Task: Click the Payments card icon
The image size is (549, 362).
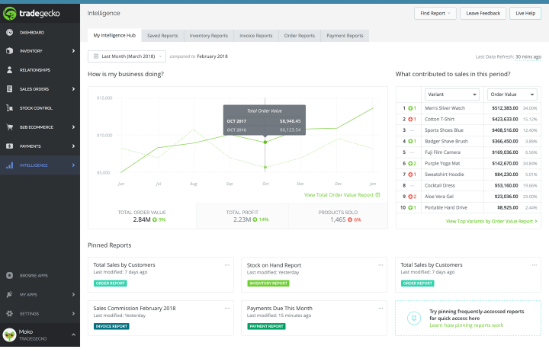Action: tap(9, 146)
